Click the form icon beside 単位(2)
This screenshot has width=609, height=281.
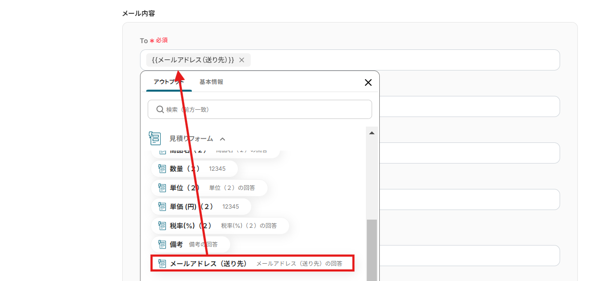[x=162, y=187]
